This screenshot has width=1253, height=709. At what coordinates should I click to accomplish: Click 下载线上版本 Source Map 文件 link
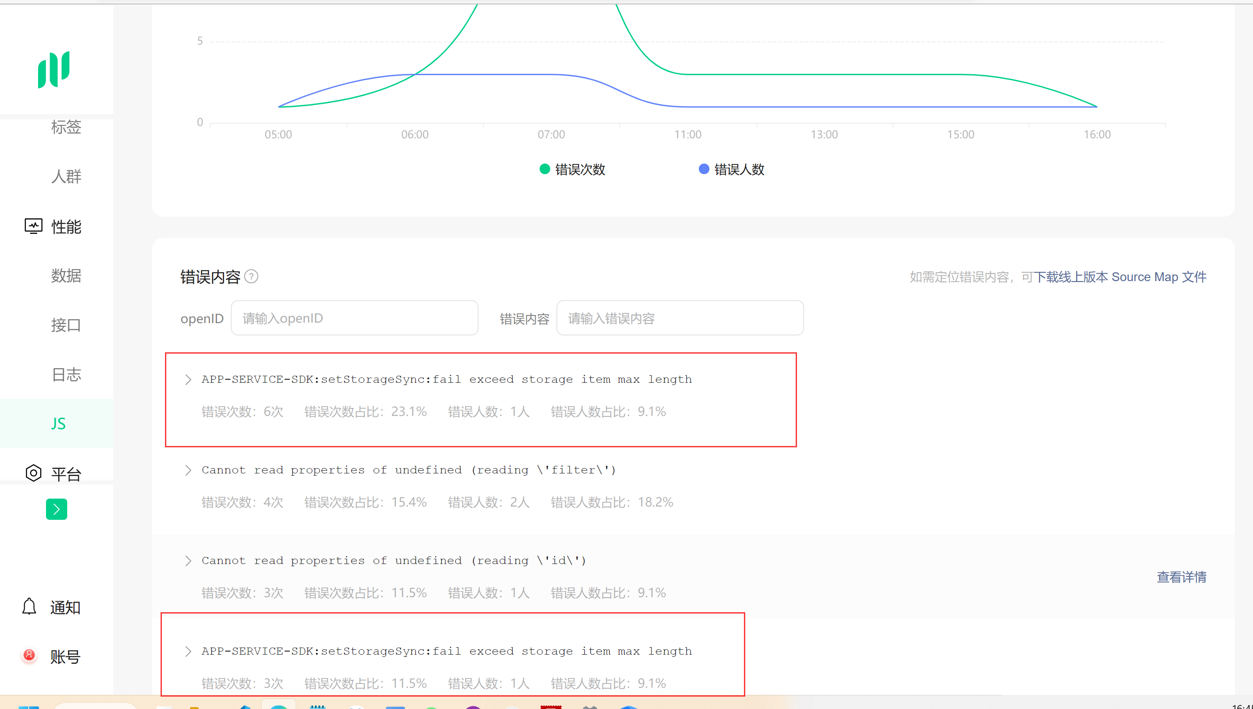click(x=1119, y=277)
